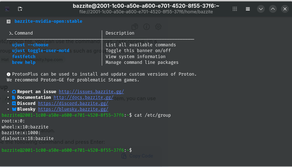This screenshot has width=292, height=167.
Task: Click the Copy Code button
Action: (137, 156)
